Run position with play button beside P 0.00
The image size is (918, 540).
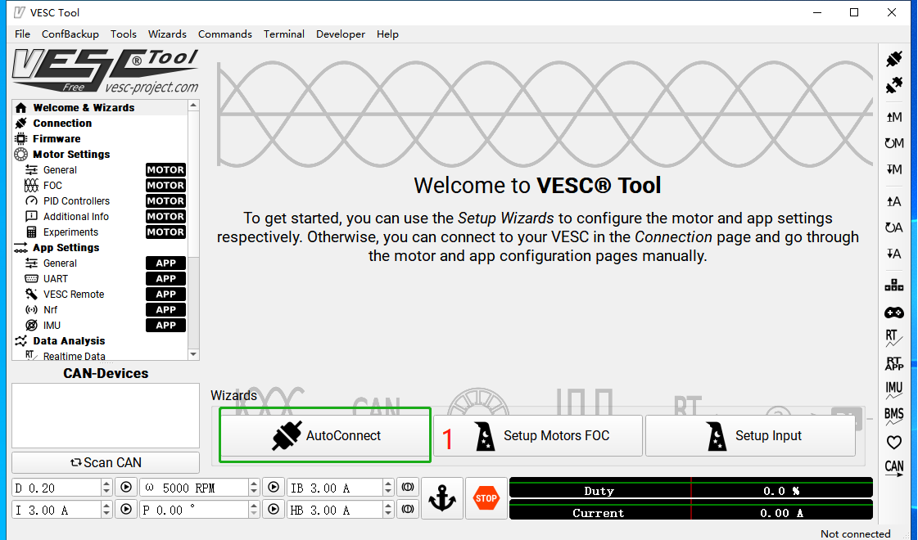pos(273,510)
